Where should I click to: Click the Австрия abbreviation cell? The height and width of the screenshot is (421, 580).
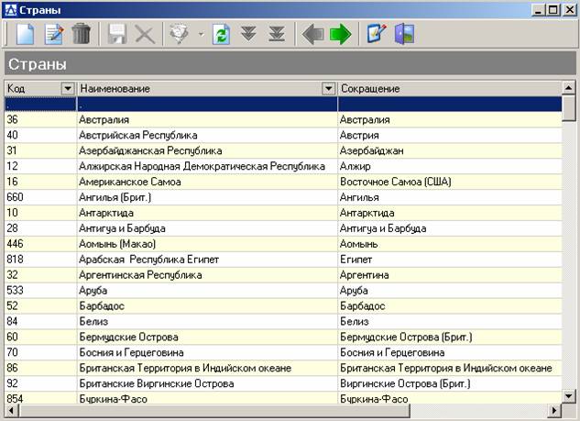(450, 135)
